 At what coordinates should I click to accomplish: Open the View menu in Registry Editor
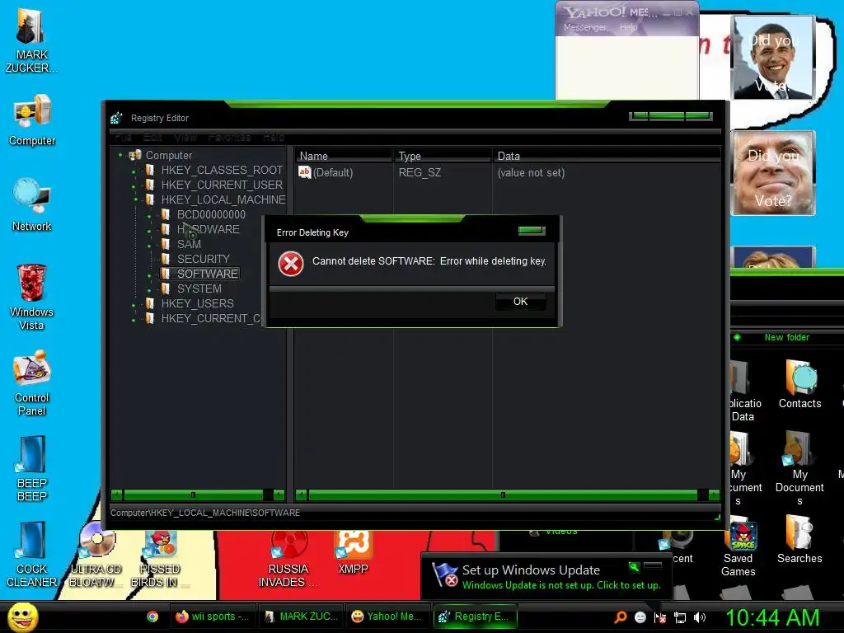[x=185, y=138]
